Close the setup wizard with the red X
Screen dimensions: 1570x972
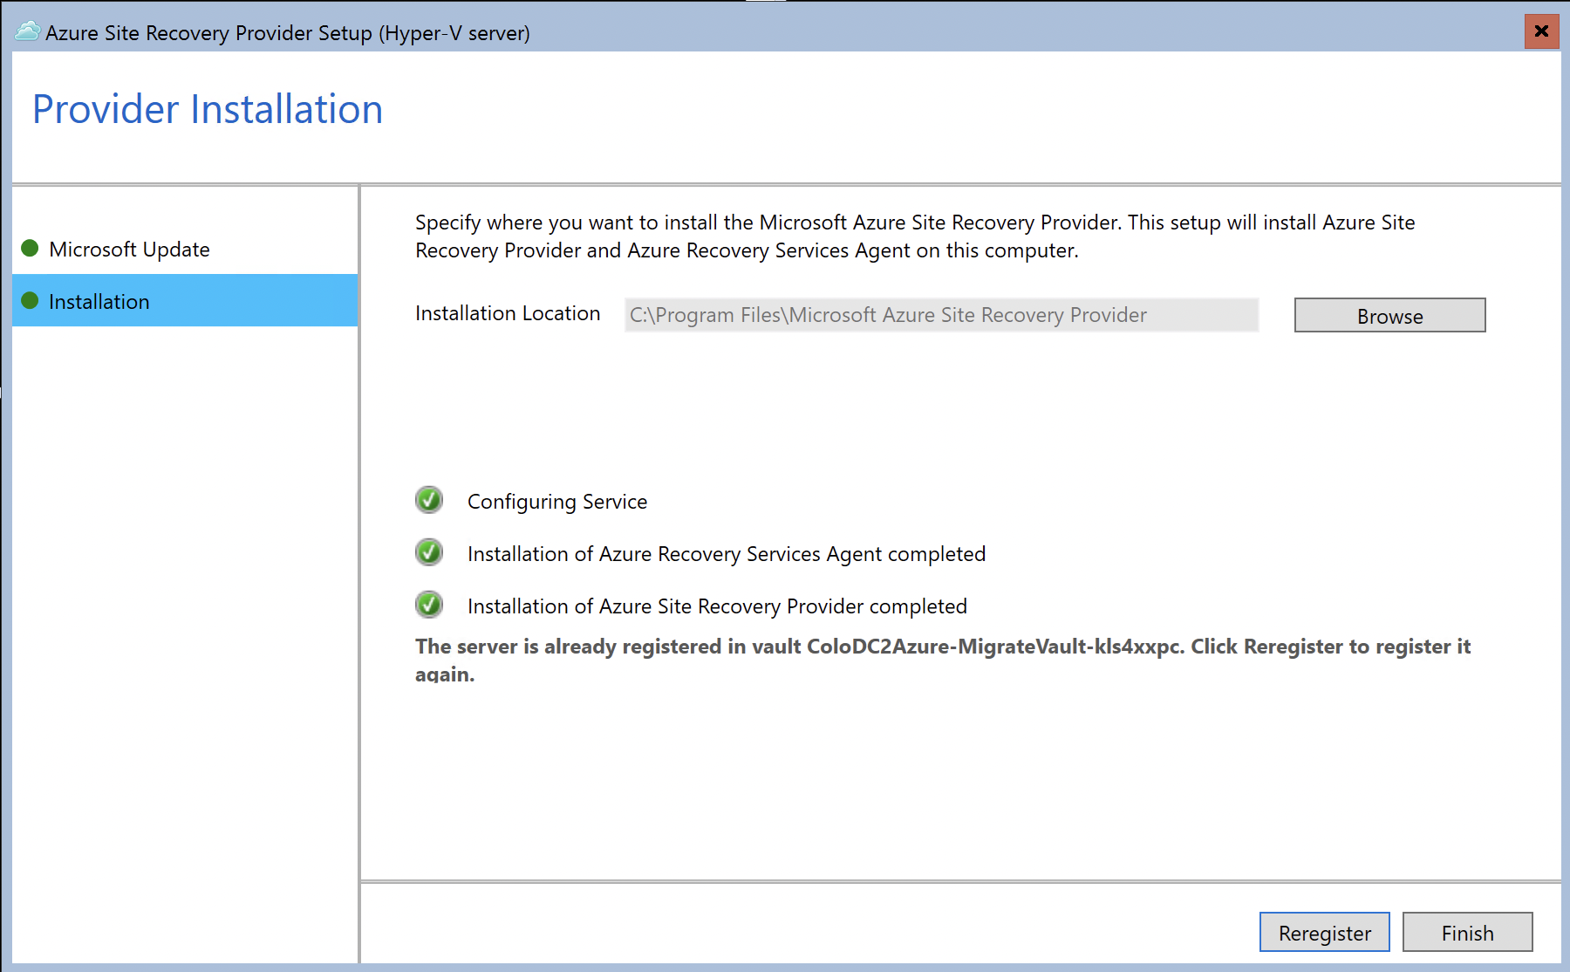[1542, 31]
